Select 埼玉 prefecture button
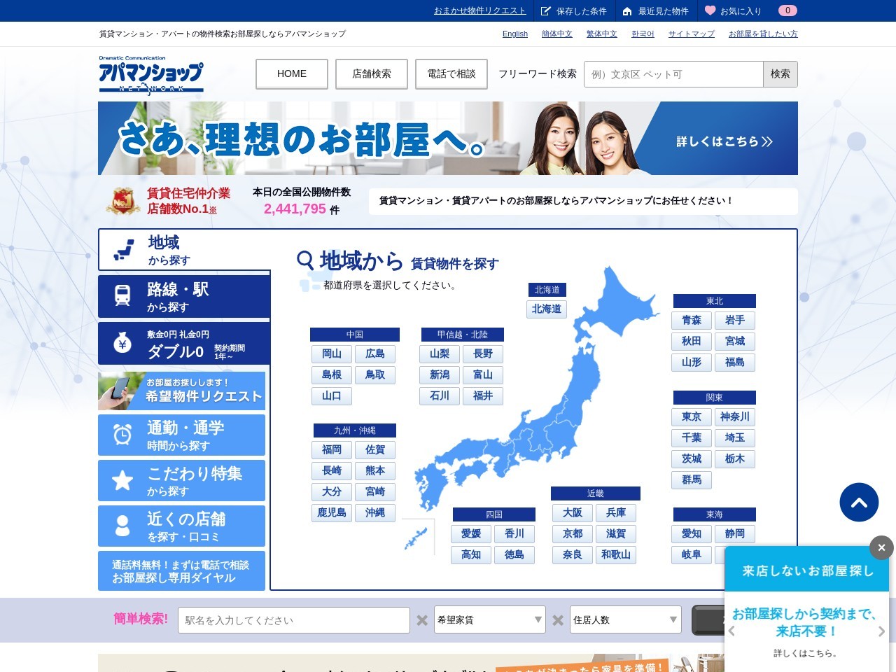The width and height of the screenshot is (896, 672). click(x=735, y=437)
